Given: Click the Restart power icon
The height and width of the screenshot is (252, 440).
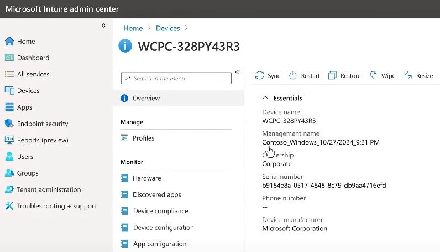Looking at the screenshot, I should point(293,76).
